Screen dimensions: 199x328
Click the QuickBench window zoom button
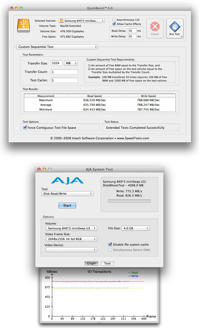tap(22, 8)
